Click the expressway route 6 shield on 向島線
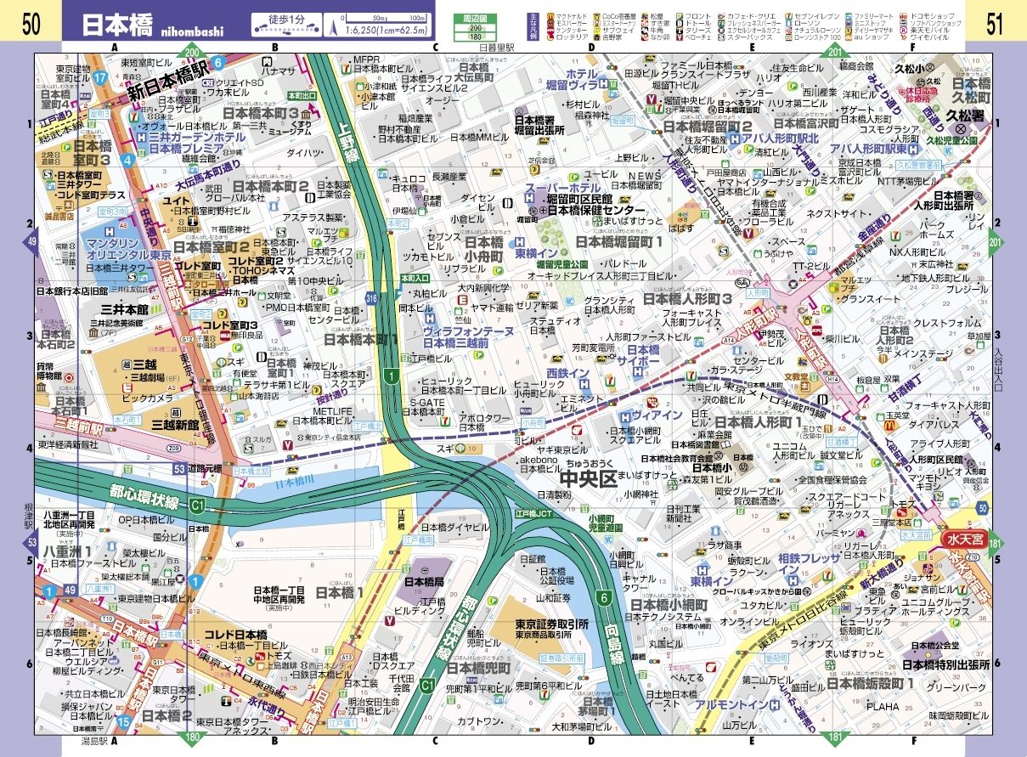The width and height of the screenshot is (1027, 757). [604, 598]
